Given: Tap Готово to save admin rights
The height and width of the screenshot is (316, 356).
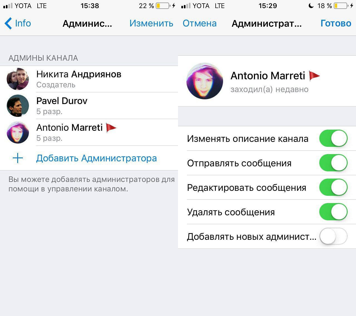Looking at the screenshot, I should [336, 23].
